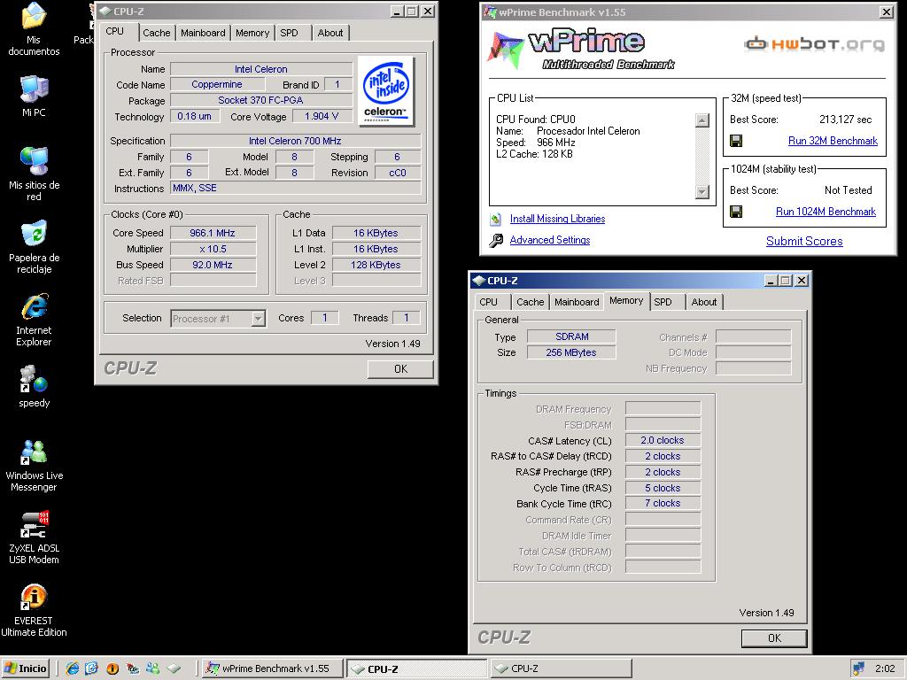Select first CPU-Z taskbar button
The height and width of the screenshot is (680, 907).
point(416,668)
